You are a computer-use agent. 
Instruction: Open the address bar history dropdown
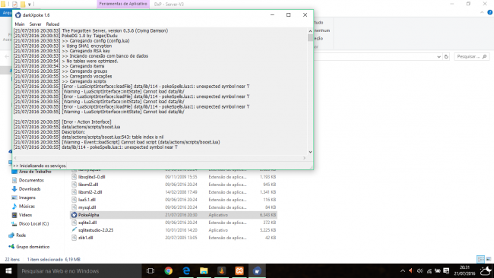439,57
